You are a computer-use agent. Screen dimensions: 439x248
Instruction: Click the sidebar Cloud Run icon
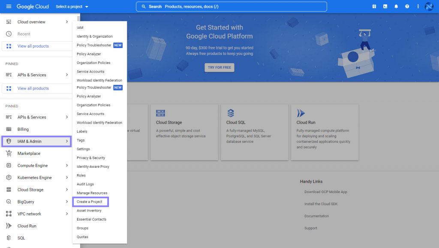coord(9,226)
